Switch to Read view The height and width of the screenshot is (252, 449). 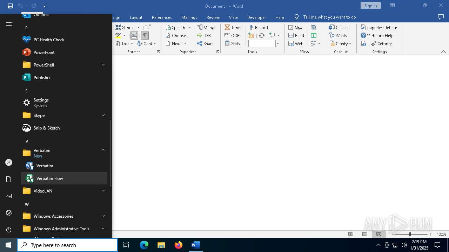click(296, 35)
